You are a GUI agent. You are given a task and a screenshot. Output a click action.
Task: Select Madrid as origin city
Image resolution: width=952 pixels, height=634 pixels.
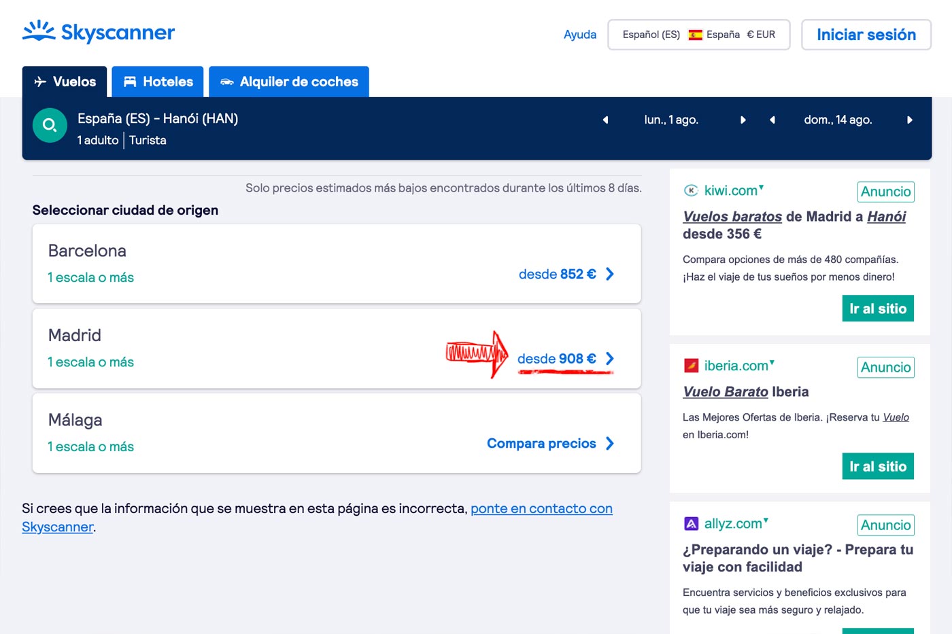click(x=337, y=349)
